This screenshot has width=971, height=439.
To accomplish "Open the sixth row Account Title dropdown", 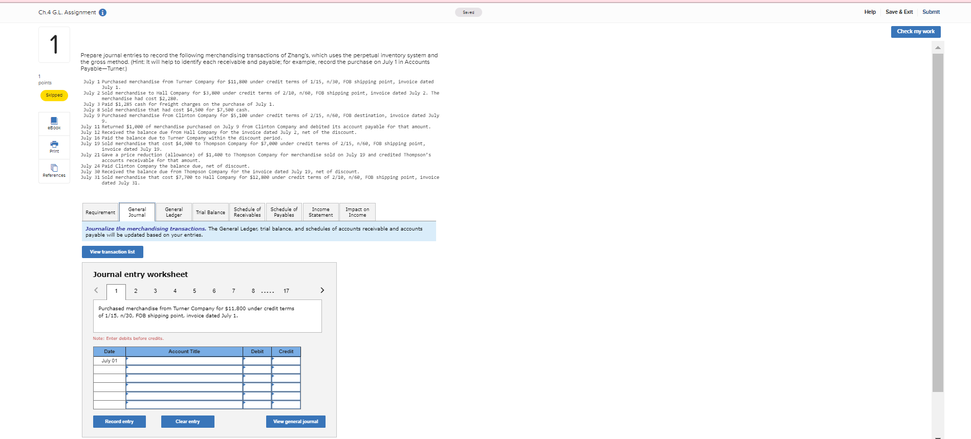I will 184,404.
